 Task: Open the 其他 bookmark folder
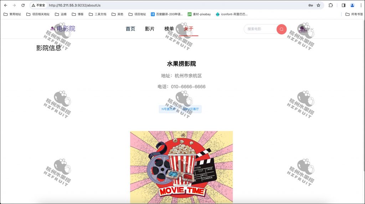click(117, 14)
